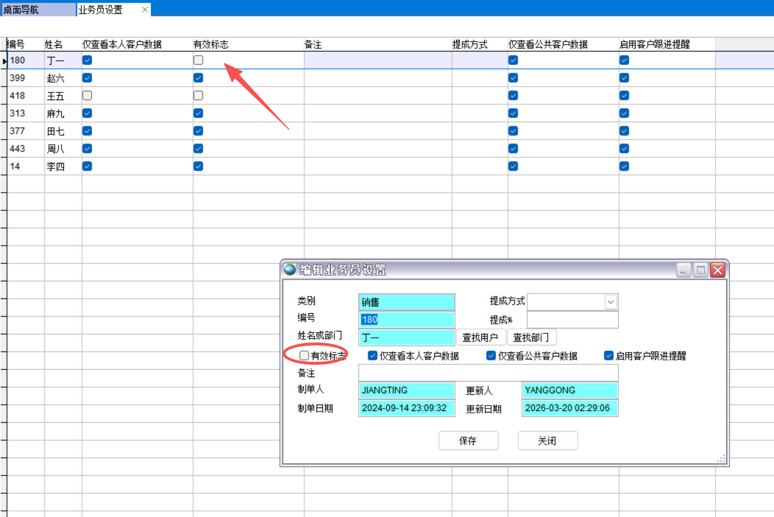Close the 编辑业务员设置 dialog

(718, 270)
